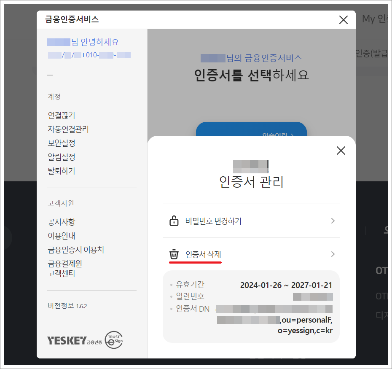This screenshot has width=392, height=369.
Task: Go to 보안설정
Action: click(x=62, y=143)
